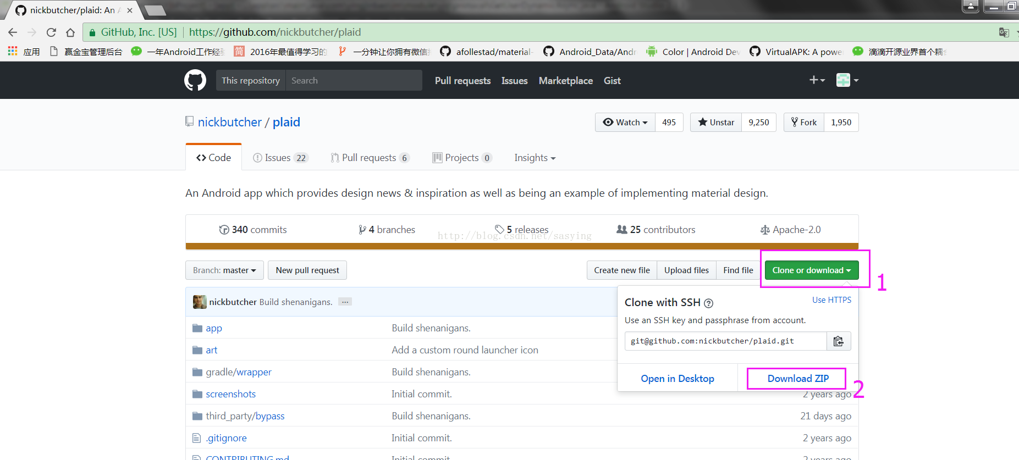Viewport: 1019px width, 460px height.
Task: Click Create new file button
Action: 622,270
